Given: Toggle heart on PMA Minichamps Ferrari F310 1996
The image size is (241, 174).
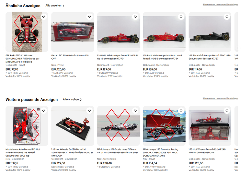Looking at the screenshot, I should click(x=135, y=17).
